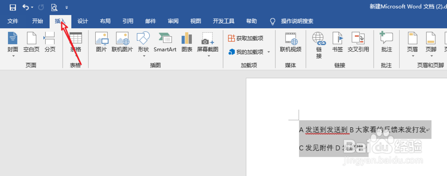Insert a chart using 图表
The width and height of the screenshot is (447, 176).
pos(187,42)
